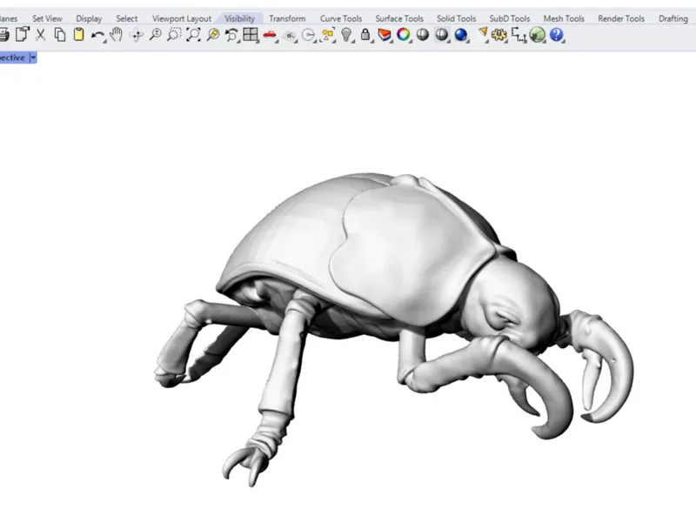Click the Hide objects lightbulb icon
Viewport: 696px width, 522px height.
click(346, 35)
